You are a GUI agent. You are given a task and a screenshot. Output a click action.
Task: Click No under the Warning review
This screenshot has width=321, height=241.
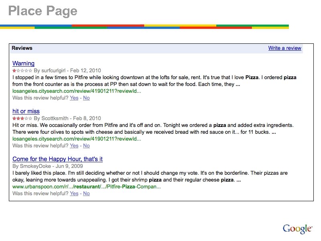coord(86,98)
